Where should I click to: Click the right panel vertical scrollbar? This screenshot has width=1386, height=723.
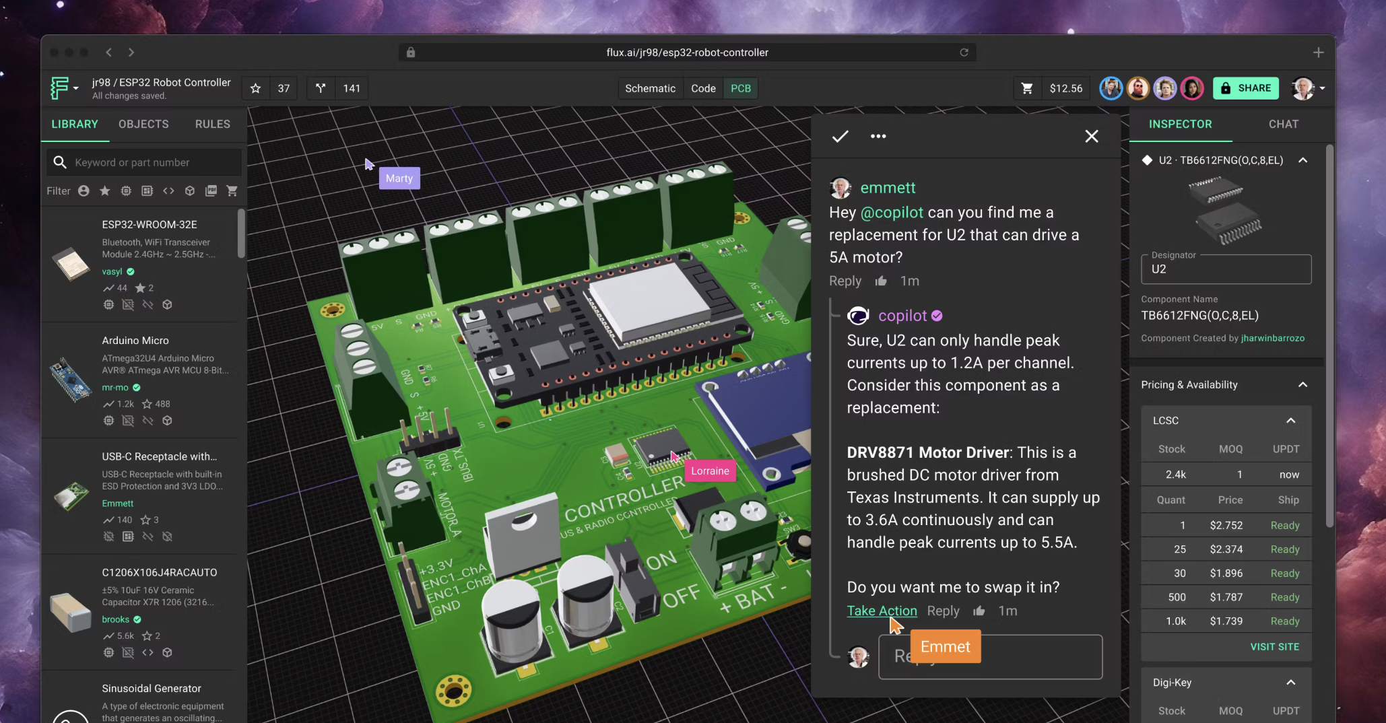pyautogui.click(x=1329, y=337)
